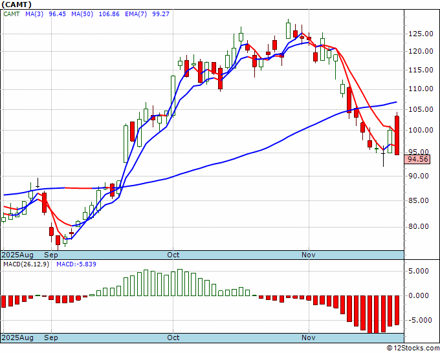The image size is (440, 353).
Task: Select Oct on the MACD panel date axis
Action: click(x=173, y=337)
